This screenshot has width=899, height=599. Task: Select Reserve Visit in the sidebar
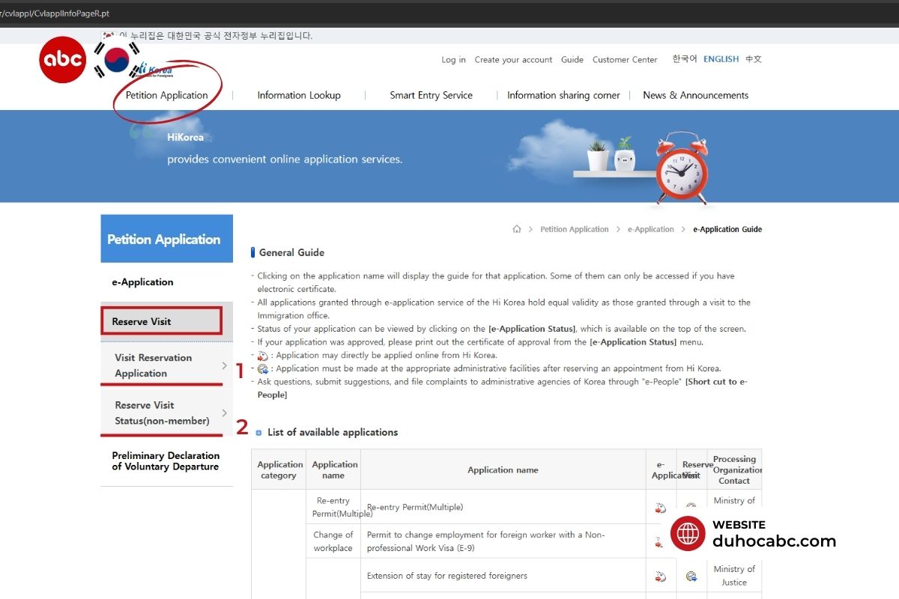pos(162,321)
